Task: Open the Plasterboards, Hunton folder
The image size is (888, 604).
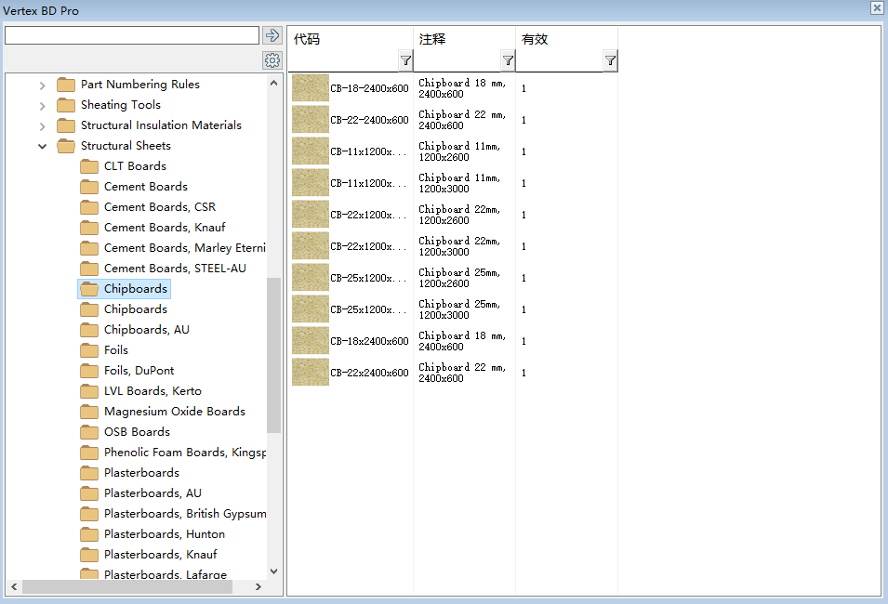Action: tap(165, 533)
